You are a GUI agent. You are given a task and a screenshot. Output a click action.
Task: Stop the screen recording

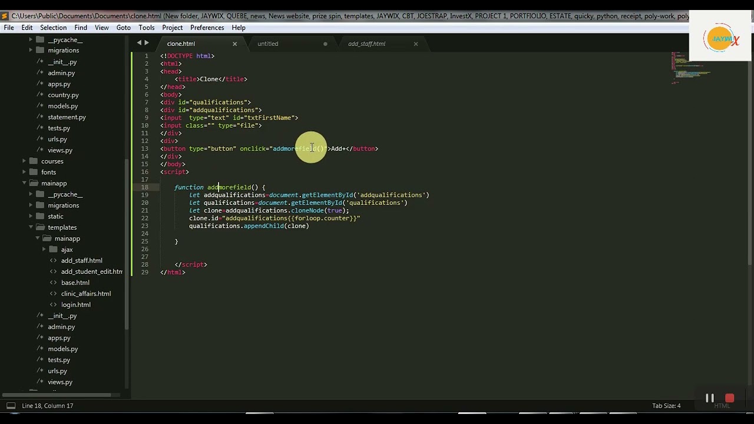click(x=729, y=399)
